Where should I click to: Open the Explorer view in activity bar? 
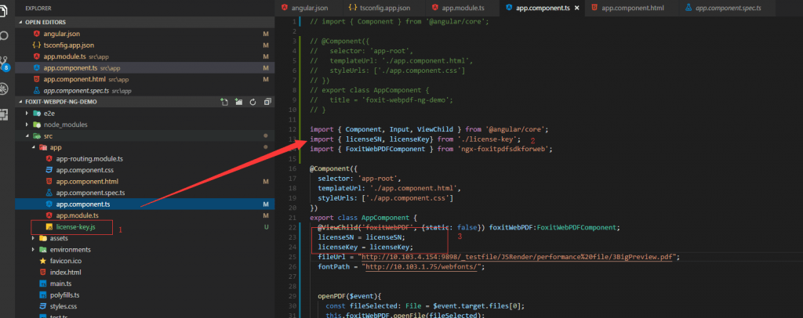click(x=4, y=10)
